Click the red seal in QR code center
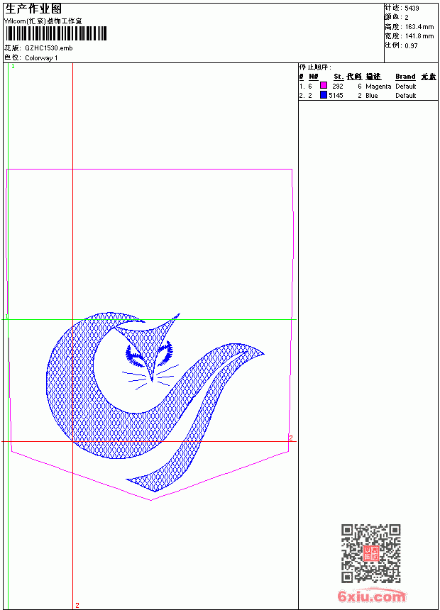 point(371,553)
